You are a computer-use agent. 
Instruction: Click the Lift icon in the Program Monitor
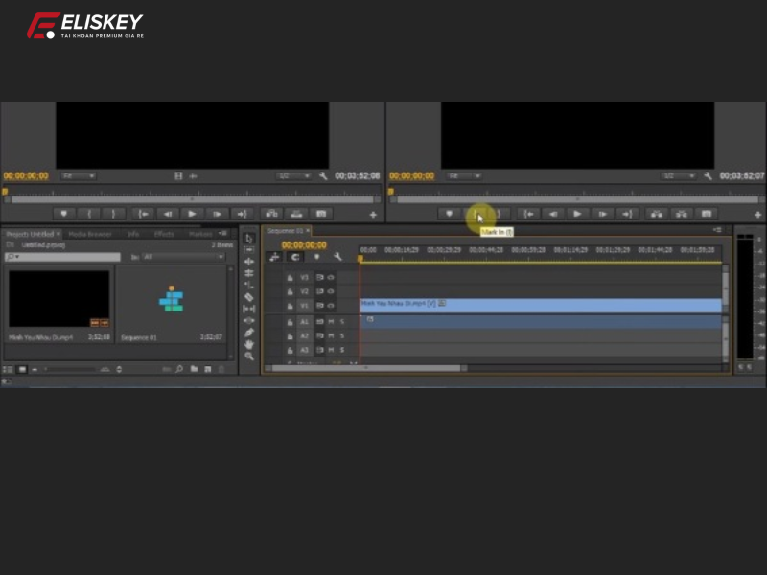(x=658, y=213)
